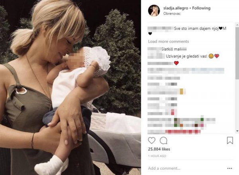Click the caption 'Sve sto imam dajem njoj'
239x175 pixels.
(196, 28)
